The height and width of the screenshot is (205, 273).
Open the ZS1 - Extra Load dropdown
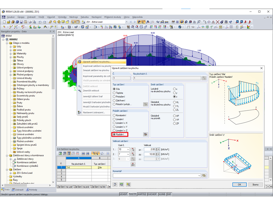(126, 22)
